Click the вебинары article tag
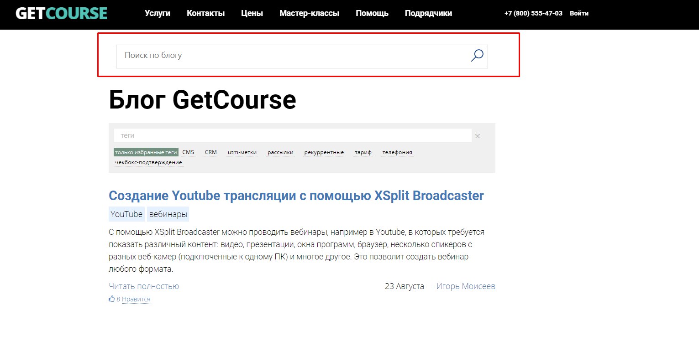Screen dimensions: 699x357 click(168, 214)
